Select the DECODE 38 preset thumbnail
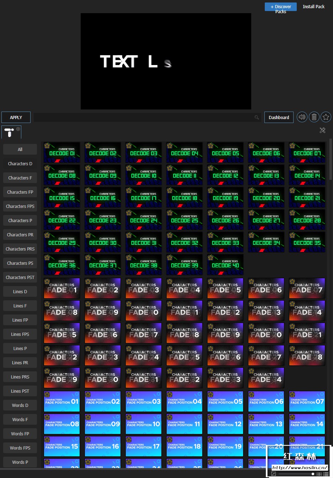This screenshot has width=333, height=478. (x=144, y=264)
